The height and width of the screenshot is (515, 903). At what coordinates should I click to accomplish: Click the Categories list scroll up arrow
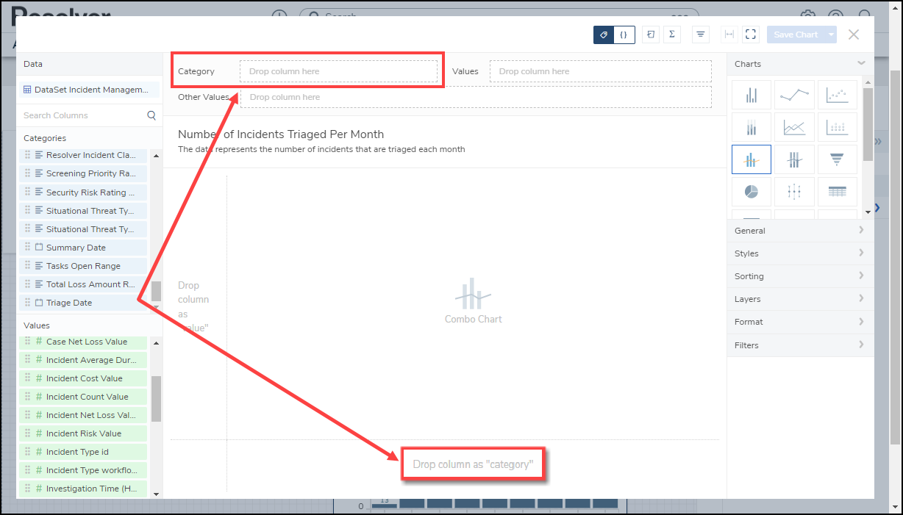pyautogui.click(x=156, y=156)
